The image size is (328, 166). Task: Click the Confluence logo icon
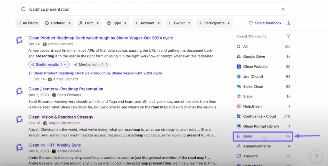[239, 116]
